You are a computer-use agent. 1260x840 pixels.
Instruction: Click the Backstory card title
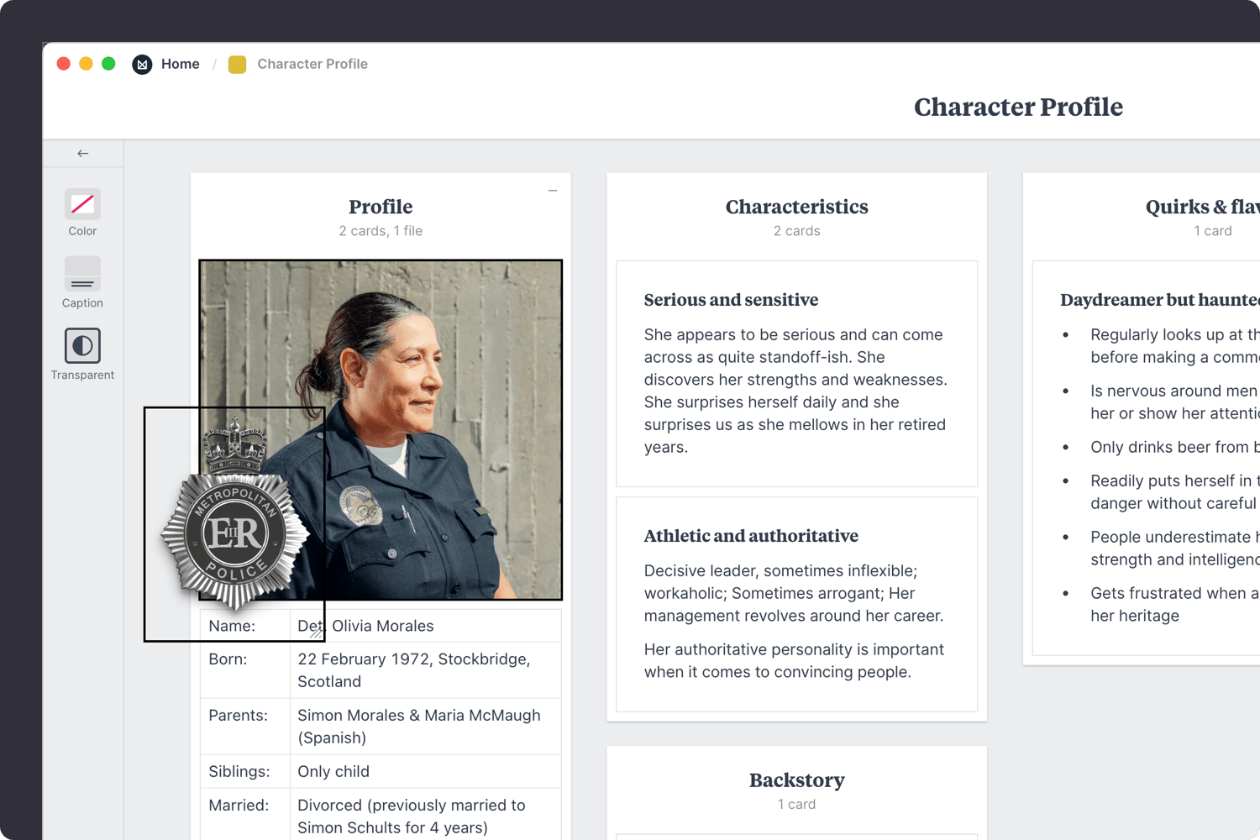point(796,780)
